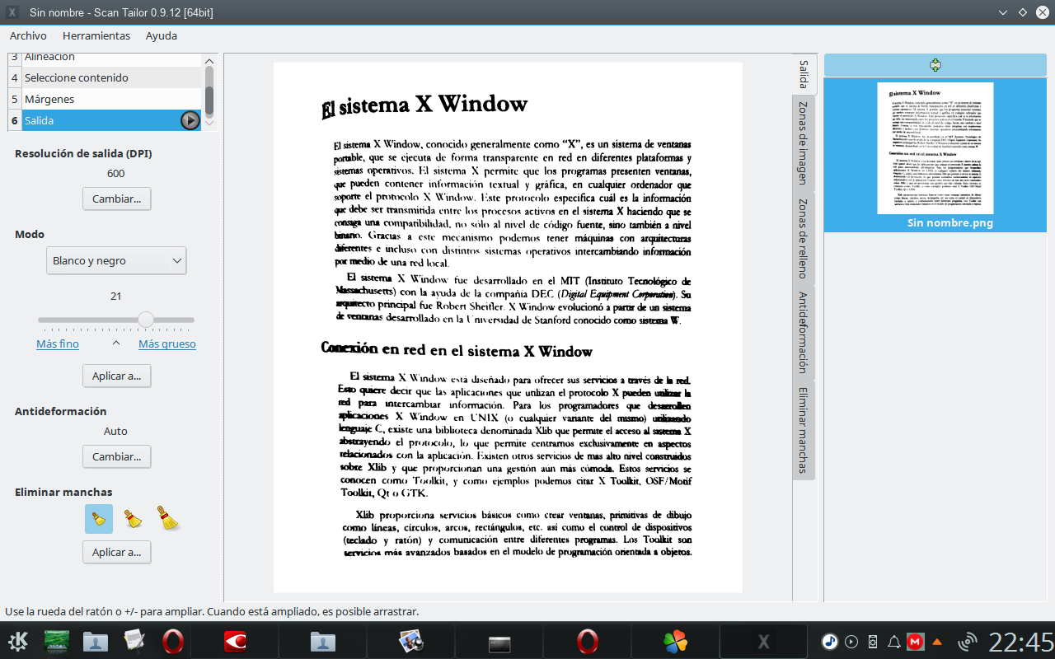Open the Modo dropdown showing Blanco y negro

tap(116, 260)
